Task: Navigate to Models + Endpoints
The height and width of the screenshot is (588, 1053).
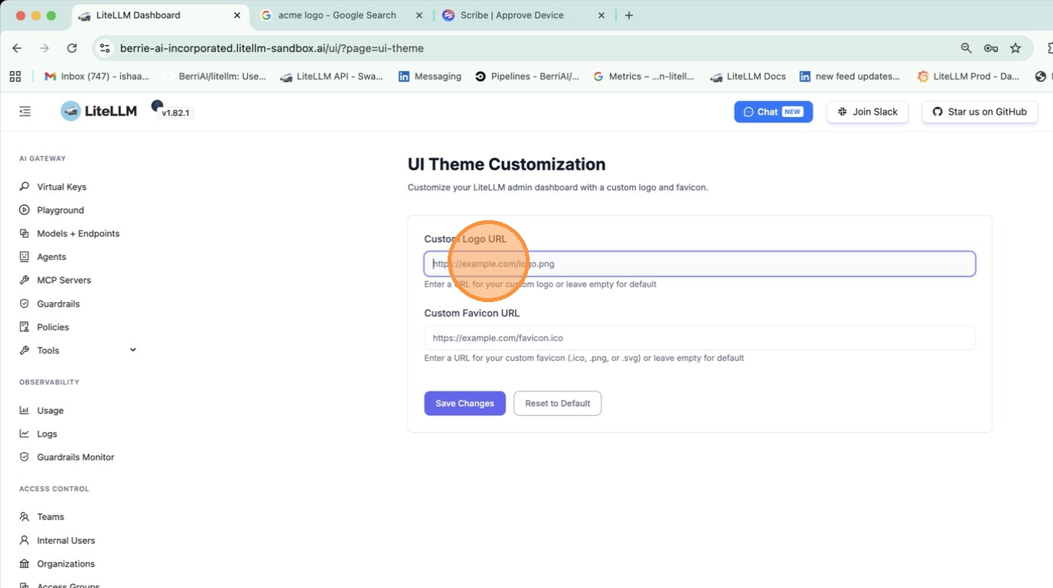Action: pos(78,233)
